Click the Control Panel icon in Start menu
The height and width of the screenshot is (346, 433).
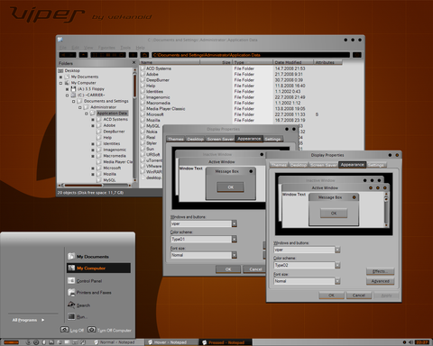(71, 280)
